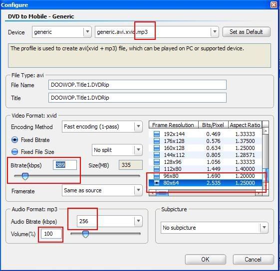Screen dimensions: 280x271
Task: Click the File Name text field
Action: pyautogui.click(x=137, y=85)
